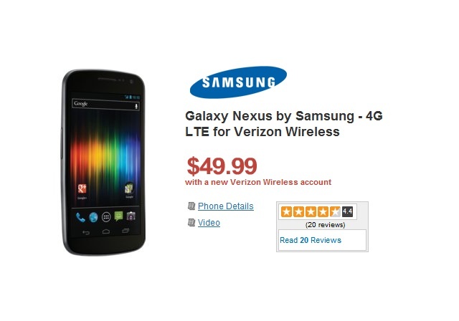
Task: Tap the browser globe icon on phone screen
Action: tap(93, 217)
